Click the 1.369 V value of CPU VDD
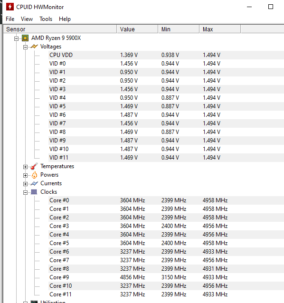 tap(129, 55)
